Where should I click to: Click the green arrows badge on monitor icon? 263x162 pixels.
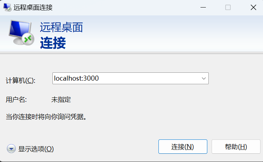[28, 39]
